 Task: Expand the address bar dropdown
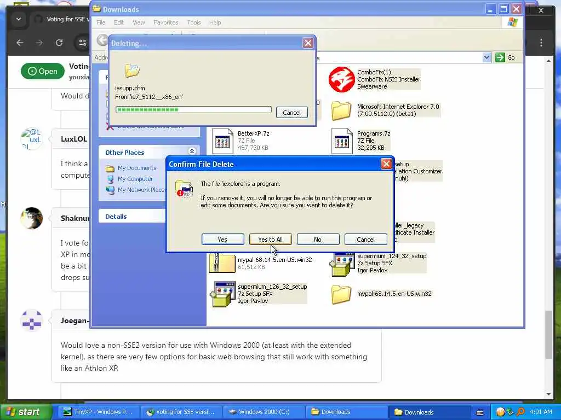click(x=486, y=57)
